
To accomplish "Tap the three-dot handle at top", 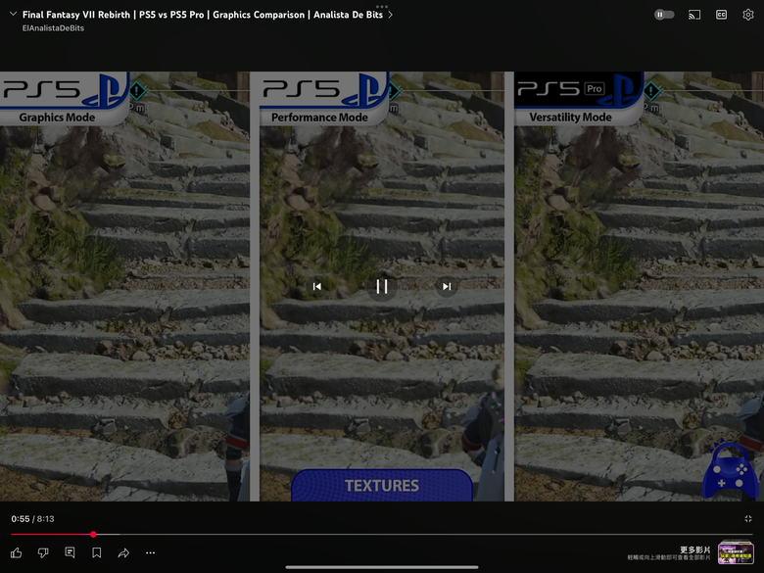I will [x=382, y=6].
